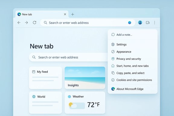Click the Cookies and site permissions cookie icon
Screen dimensions: 174x116
113,80
